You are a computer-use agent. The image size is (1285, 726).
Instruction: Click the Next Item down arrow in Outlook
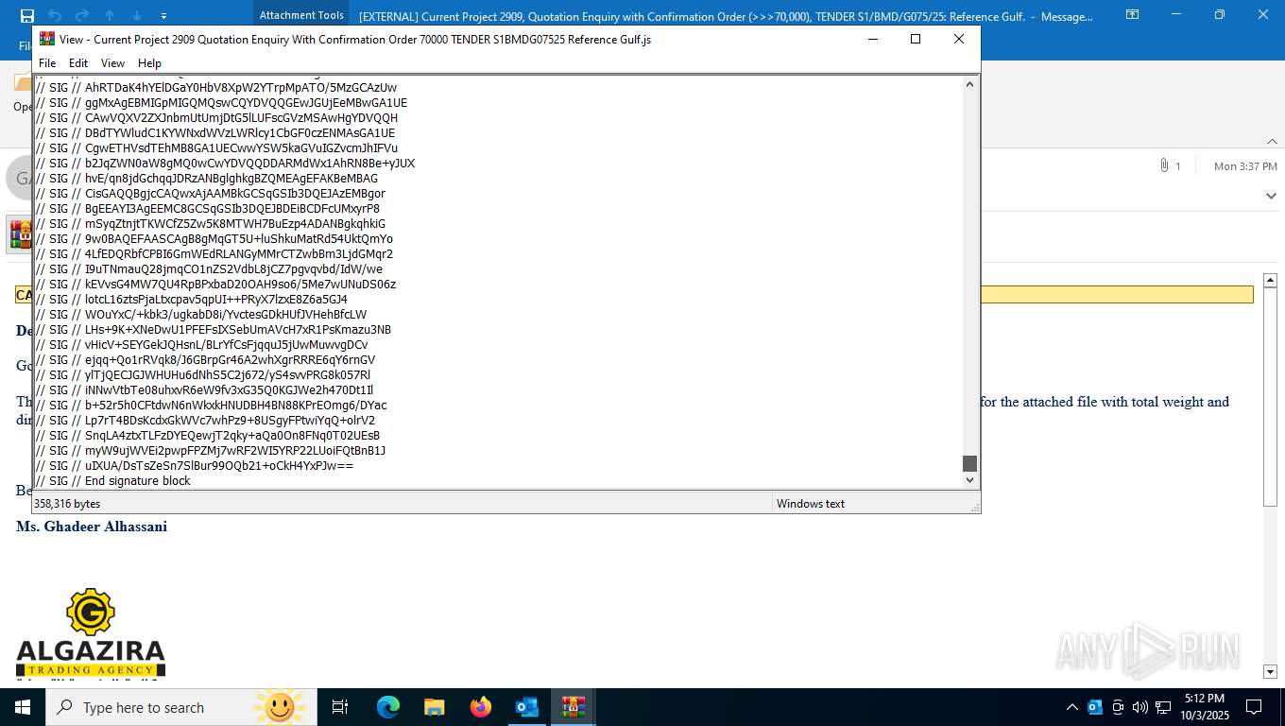137,15
